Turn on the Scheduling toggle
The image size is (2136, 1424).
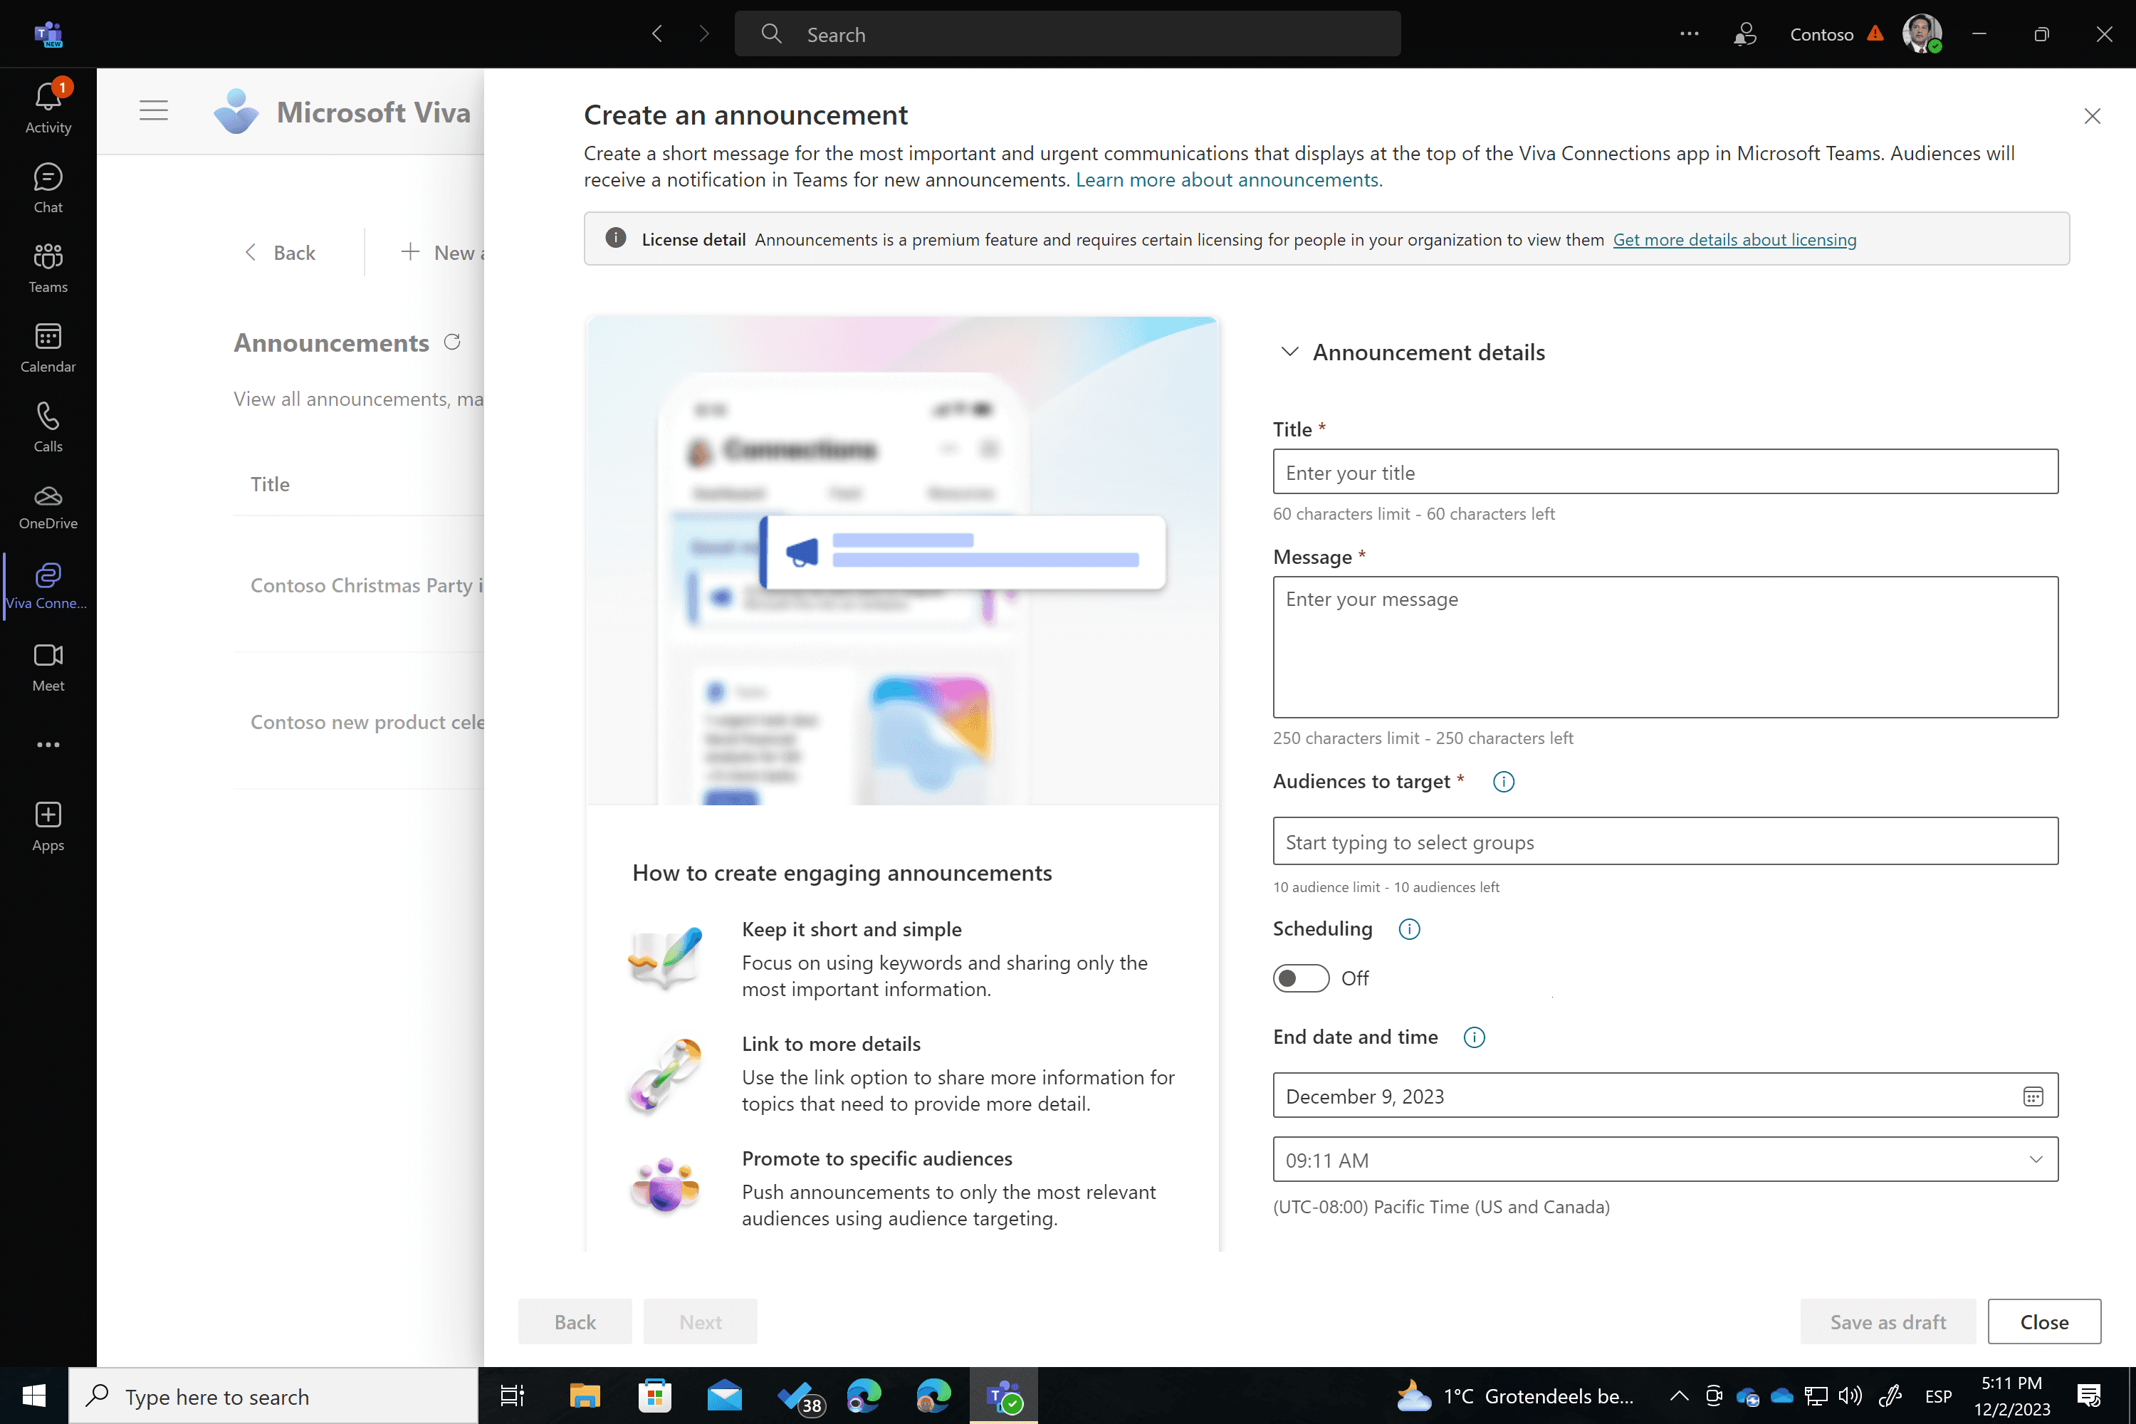(1301, 978)
